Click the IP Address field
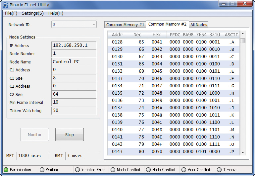This screenshot has width=255, height=176. point(74,45)
